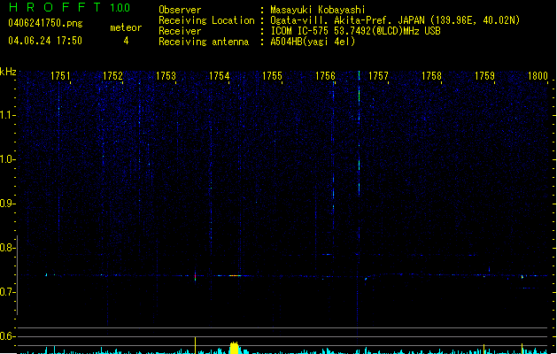Screen dimensions: 557x354
Task: Click the red meteor echo near 1753:30
Action: [x=195, y=276]
